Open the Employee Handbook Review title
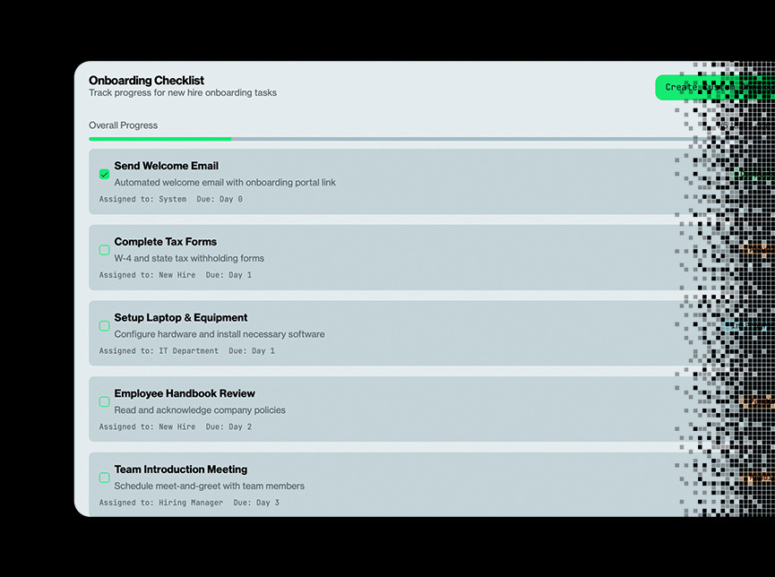This screenshot has width=775, height=577. (x=185, y=393)
